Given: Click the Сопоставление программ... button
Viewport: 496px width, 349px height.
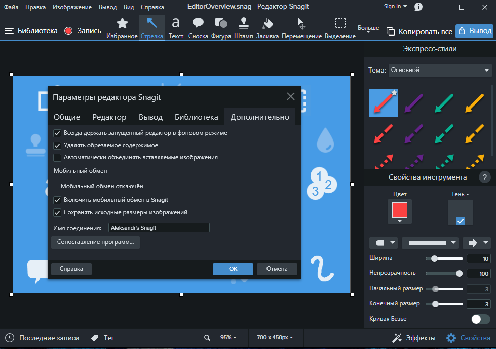Looking at the screenshot, I should [95, 242].
